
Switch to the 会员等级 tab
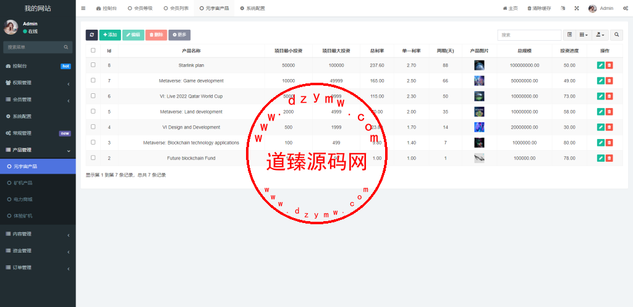(140, 8)
